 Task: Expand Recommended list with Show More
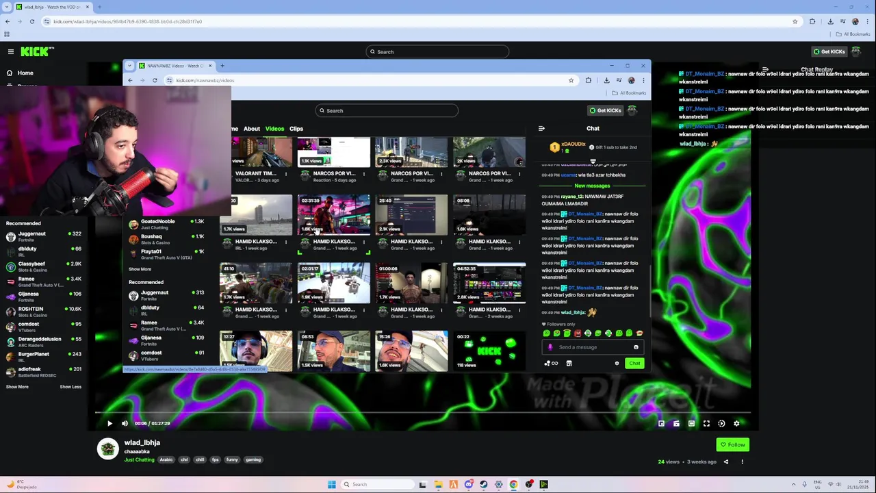(x=17, y=387)
